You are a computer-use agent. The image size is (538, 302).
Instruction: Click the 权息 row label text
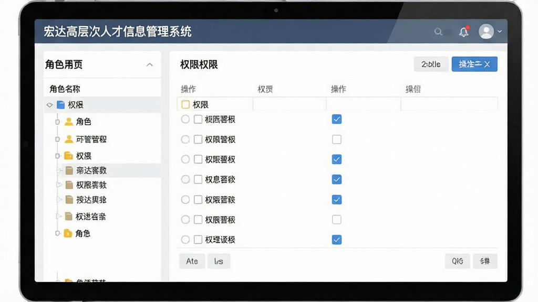tap(220, 179)
